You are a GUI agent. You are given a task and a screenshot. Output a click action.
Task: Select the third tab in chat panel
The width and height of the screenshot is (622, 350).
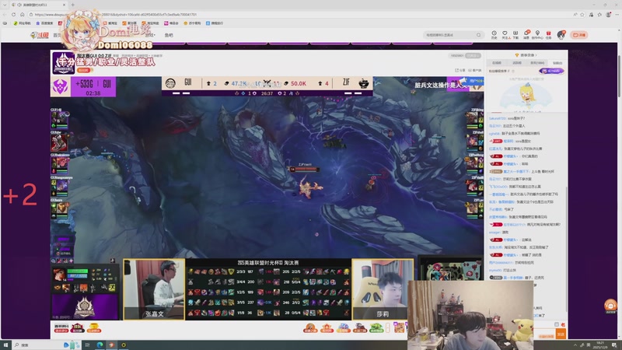[x=537, y=63]
